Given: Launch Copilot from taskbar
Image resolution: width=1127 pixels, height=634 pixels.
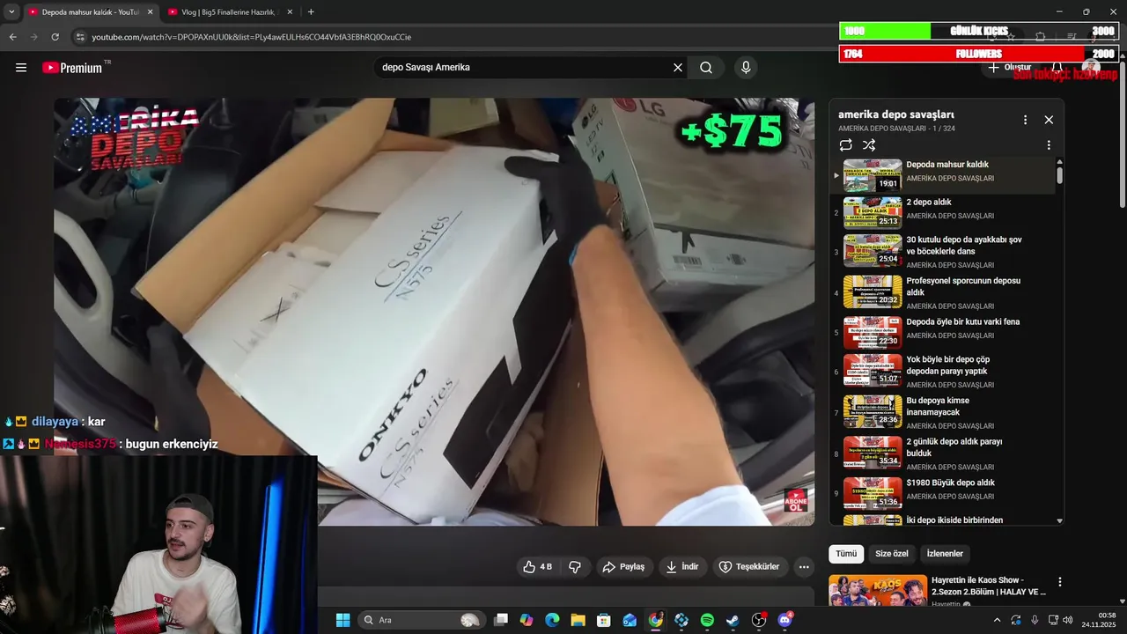Looking at the screenshot, I should (527, 620).
